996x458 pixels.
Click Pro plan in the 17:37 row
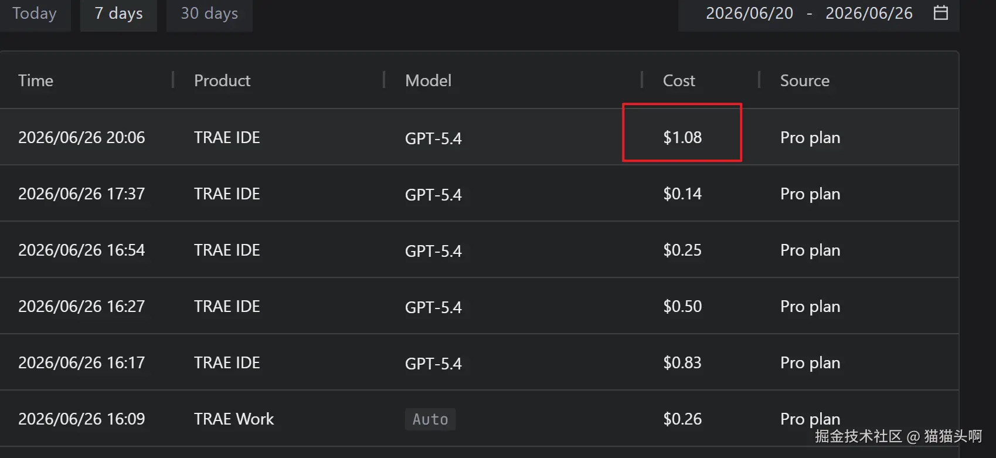[810, 194]
